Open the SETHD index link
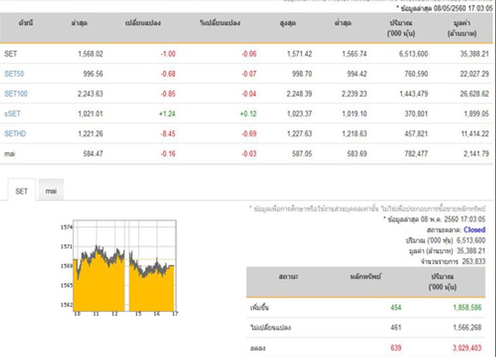 pos(15,134)
